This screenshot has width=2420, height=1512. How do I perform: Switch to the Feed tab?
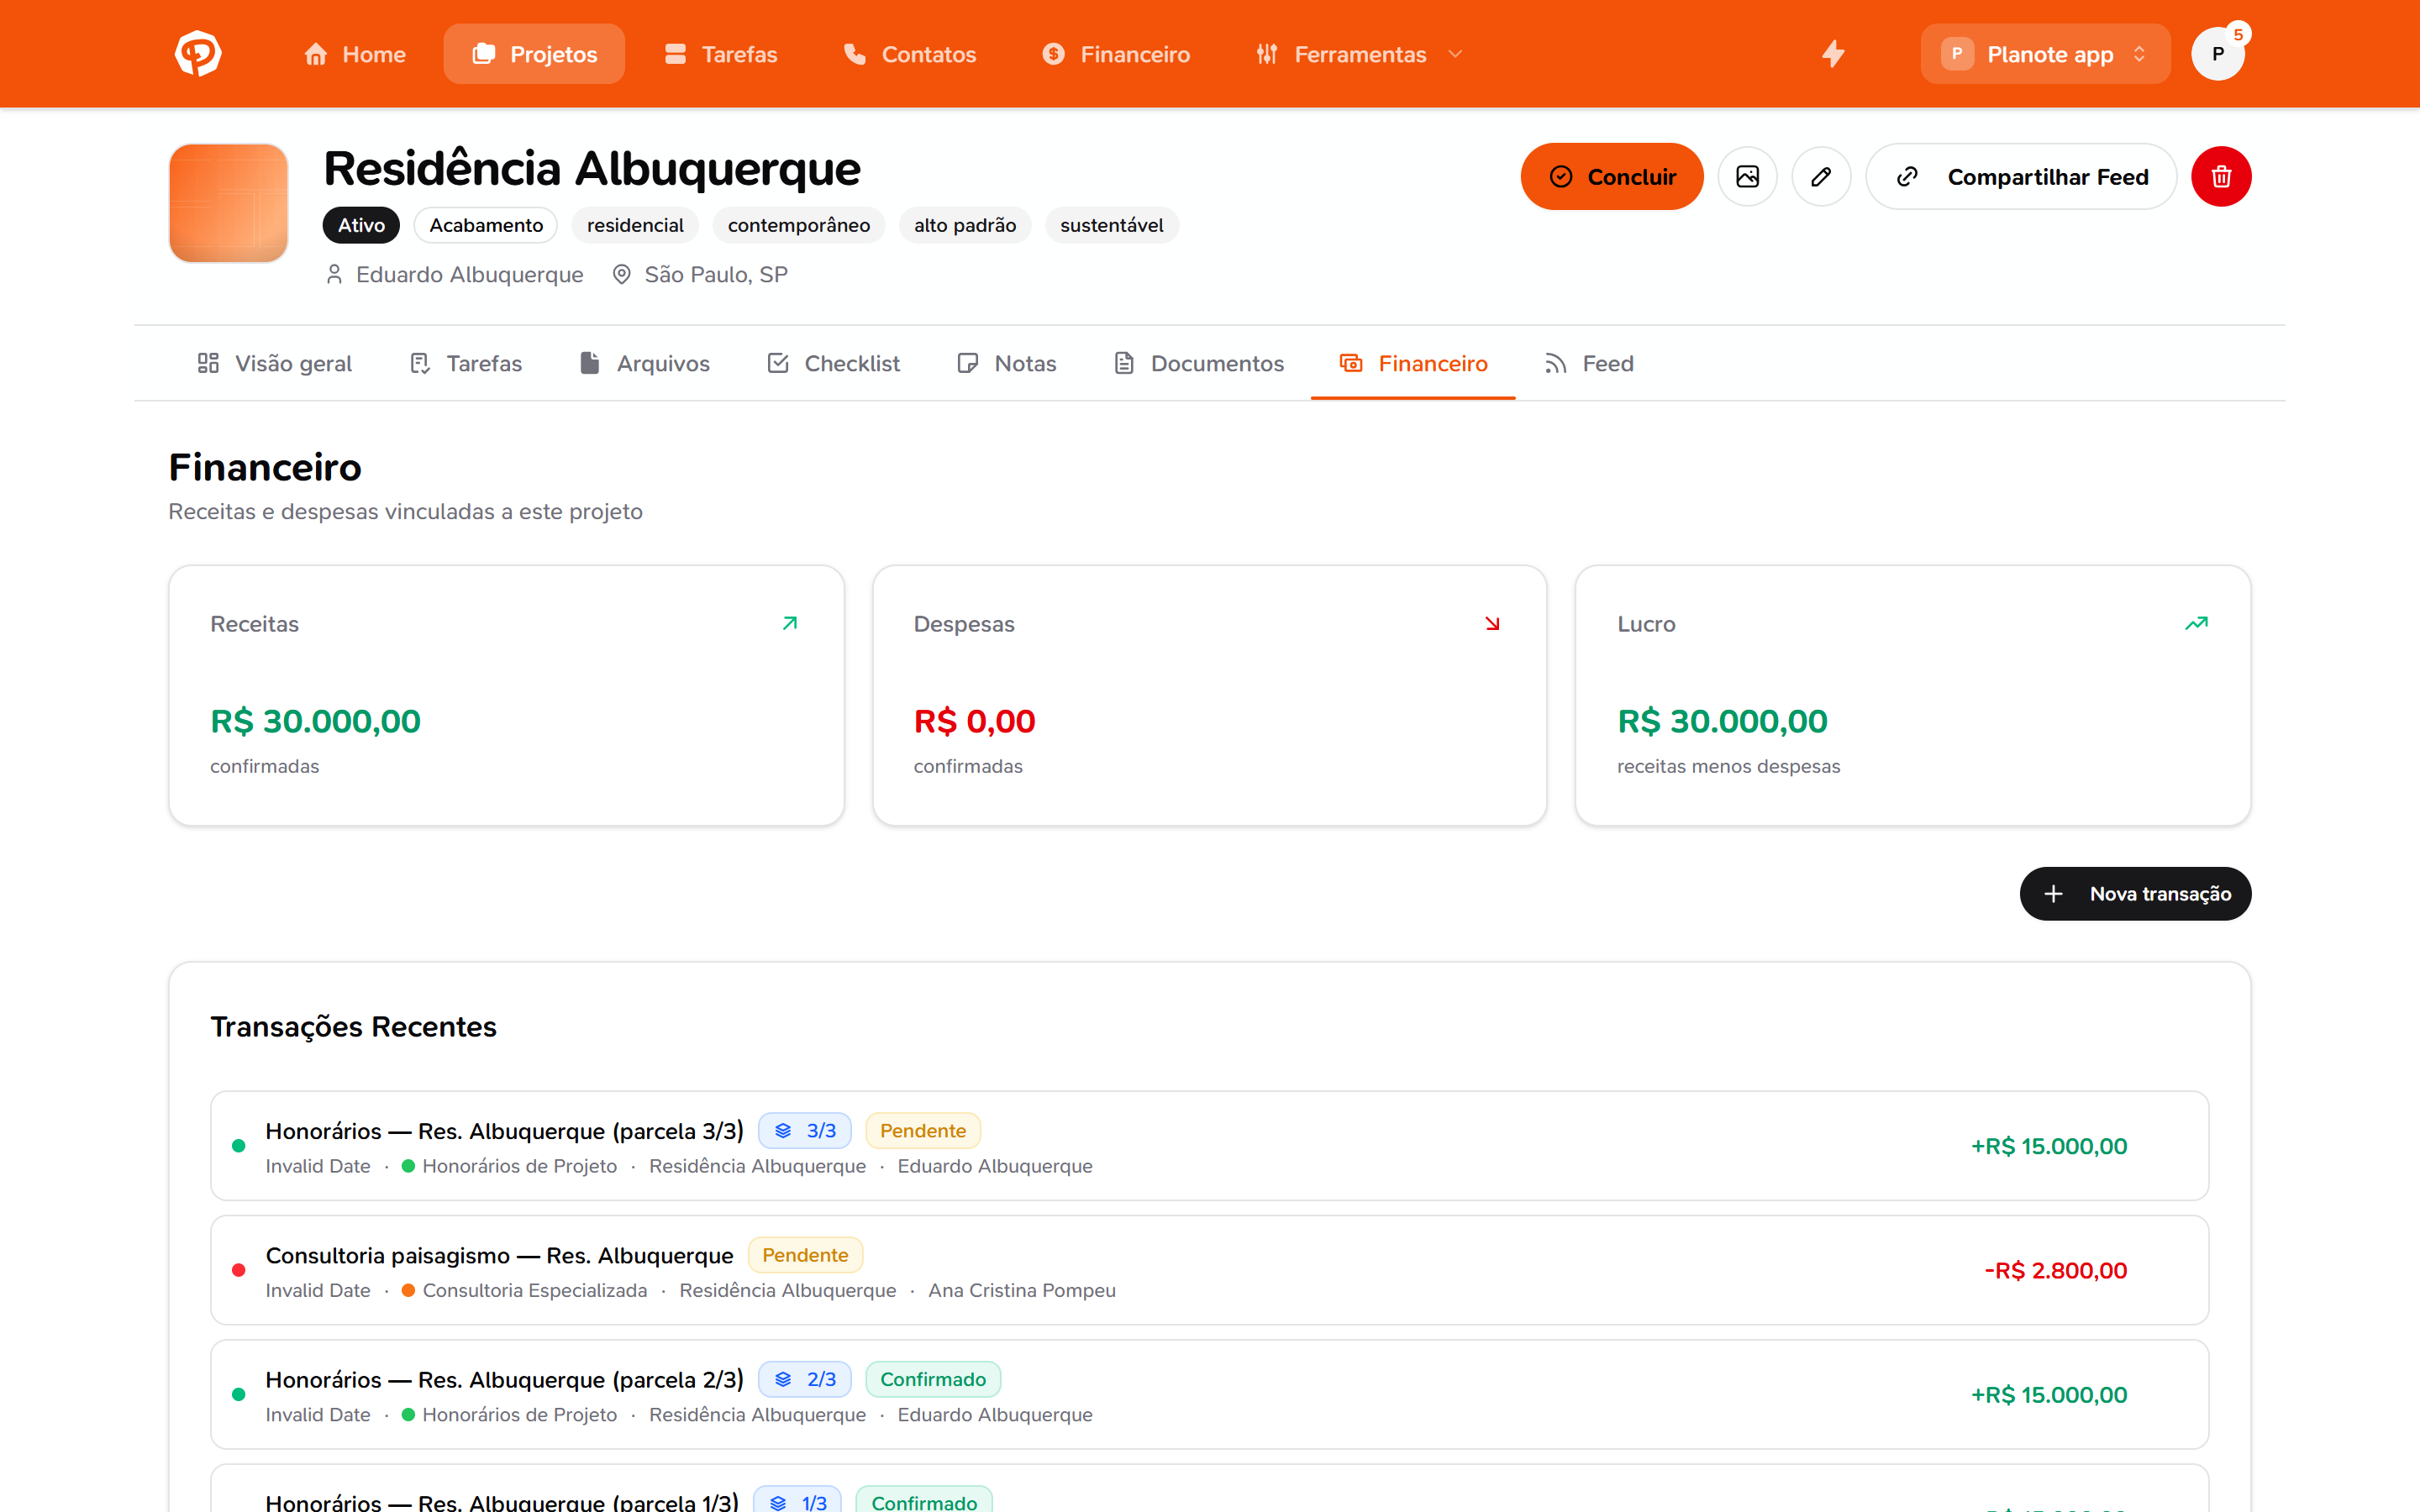tap(1588, 363)
